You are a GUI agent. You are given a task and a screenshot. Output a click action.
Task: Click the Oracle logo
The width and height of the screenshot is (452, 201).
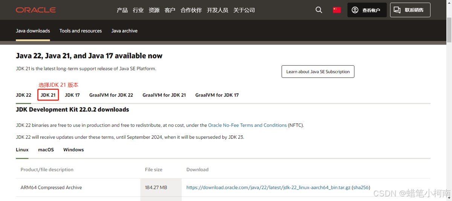[x=36, y=10]
